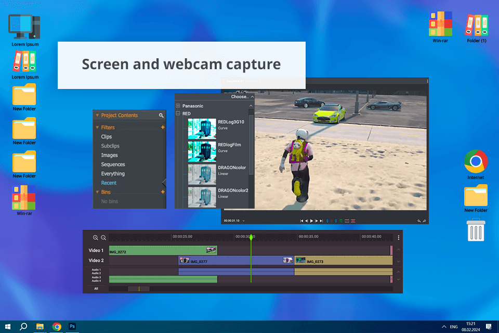Open the viewer three-dot menu

[427, 81]
